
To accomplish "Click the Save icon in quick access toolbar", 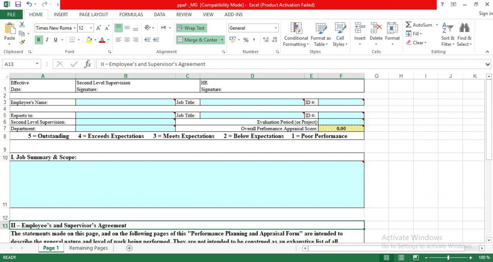I will (x=18, y=4).
